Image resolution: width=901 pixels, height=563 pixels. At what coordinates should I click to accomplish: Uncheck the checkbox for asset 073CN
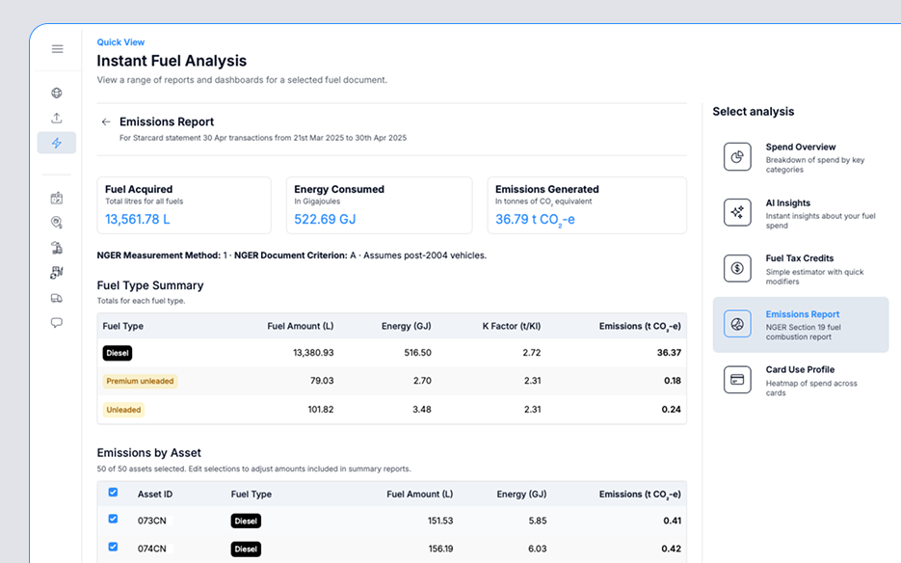point(113,520)
